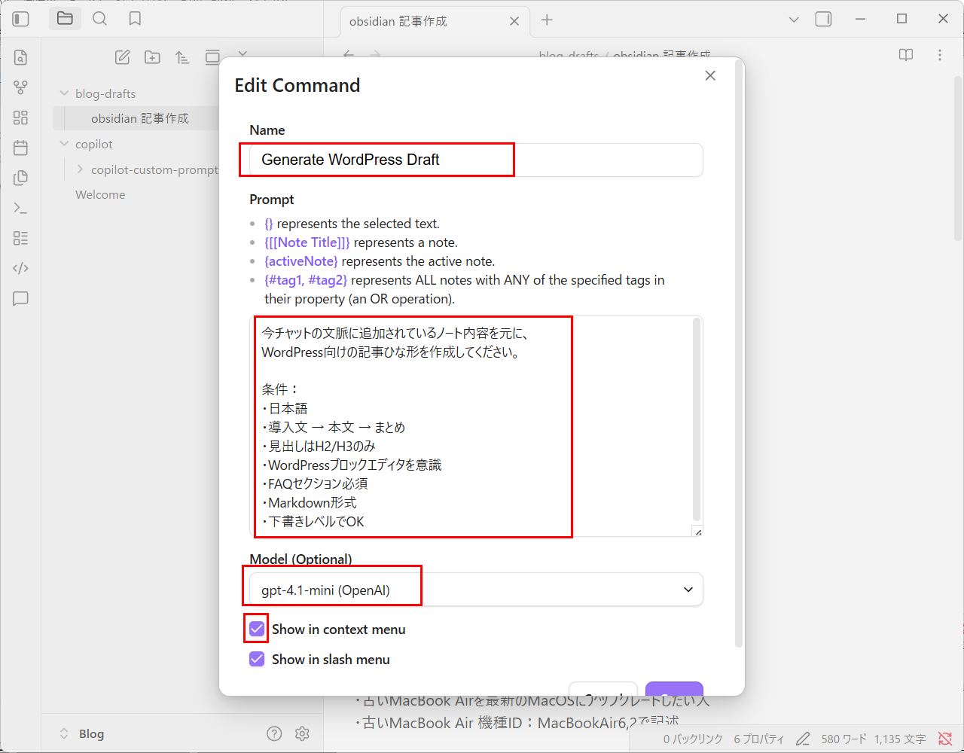Open the Welcome note in file tree

[x=100, y=194]
